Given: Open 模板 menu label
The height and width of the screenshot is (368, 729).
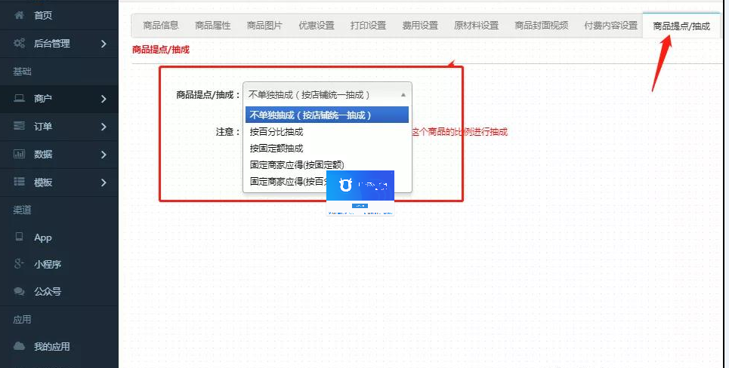Looking at the screenshot, I should (x=43, y=182).
